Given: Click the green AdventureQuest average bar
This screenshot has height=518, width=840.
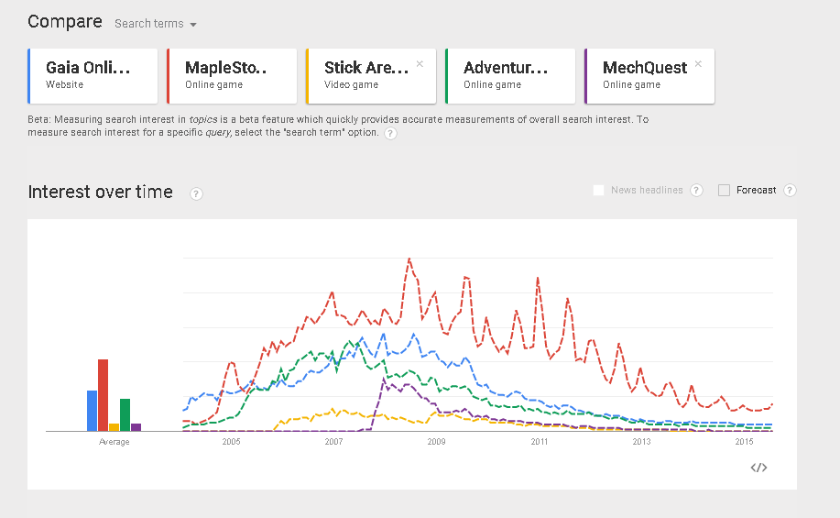Looking at the screenshot, I should (125, 414).
